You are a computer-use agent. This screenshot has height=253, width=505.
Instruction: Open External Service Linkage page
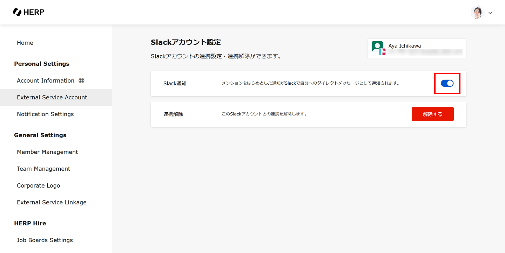click(x=52, y=202)
